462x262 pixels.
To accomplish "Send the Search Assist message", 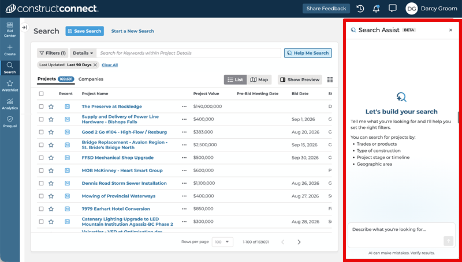I will click(448, 241).
